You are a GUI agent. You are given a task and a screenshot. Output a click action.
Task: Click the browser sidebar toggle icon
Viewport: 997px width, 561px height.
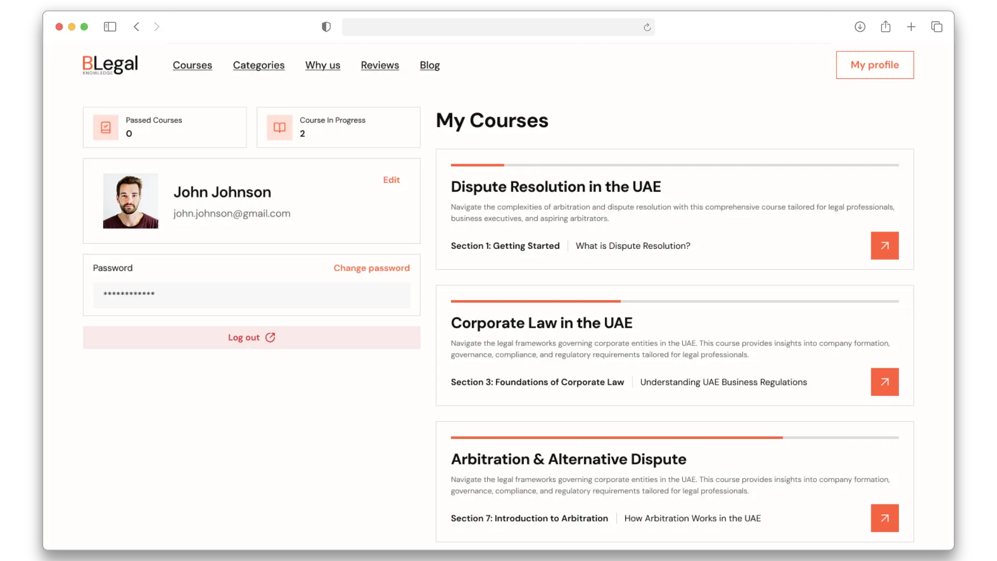[110, 26]
